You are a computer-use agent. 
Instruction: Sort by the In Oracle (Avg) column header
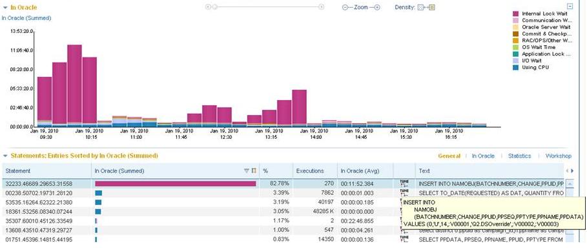(x=365, y=171)
